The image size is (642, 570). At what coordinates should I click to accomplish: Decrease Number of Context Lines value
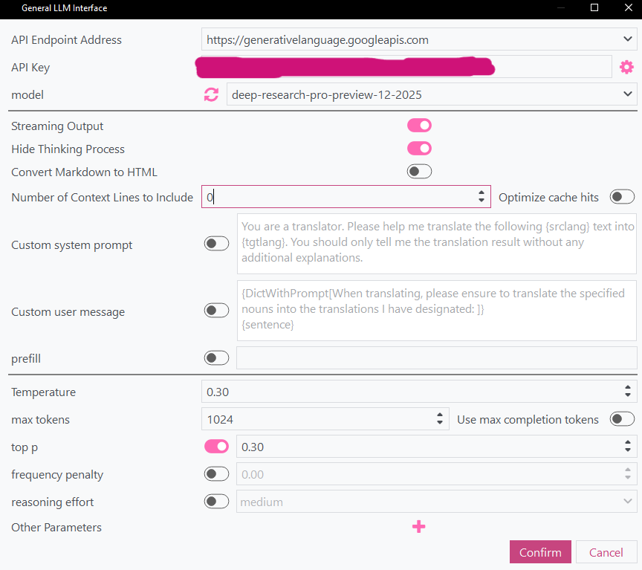pos(481,200)
